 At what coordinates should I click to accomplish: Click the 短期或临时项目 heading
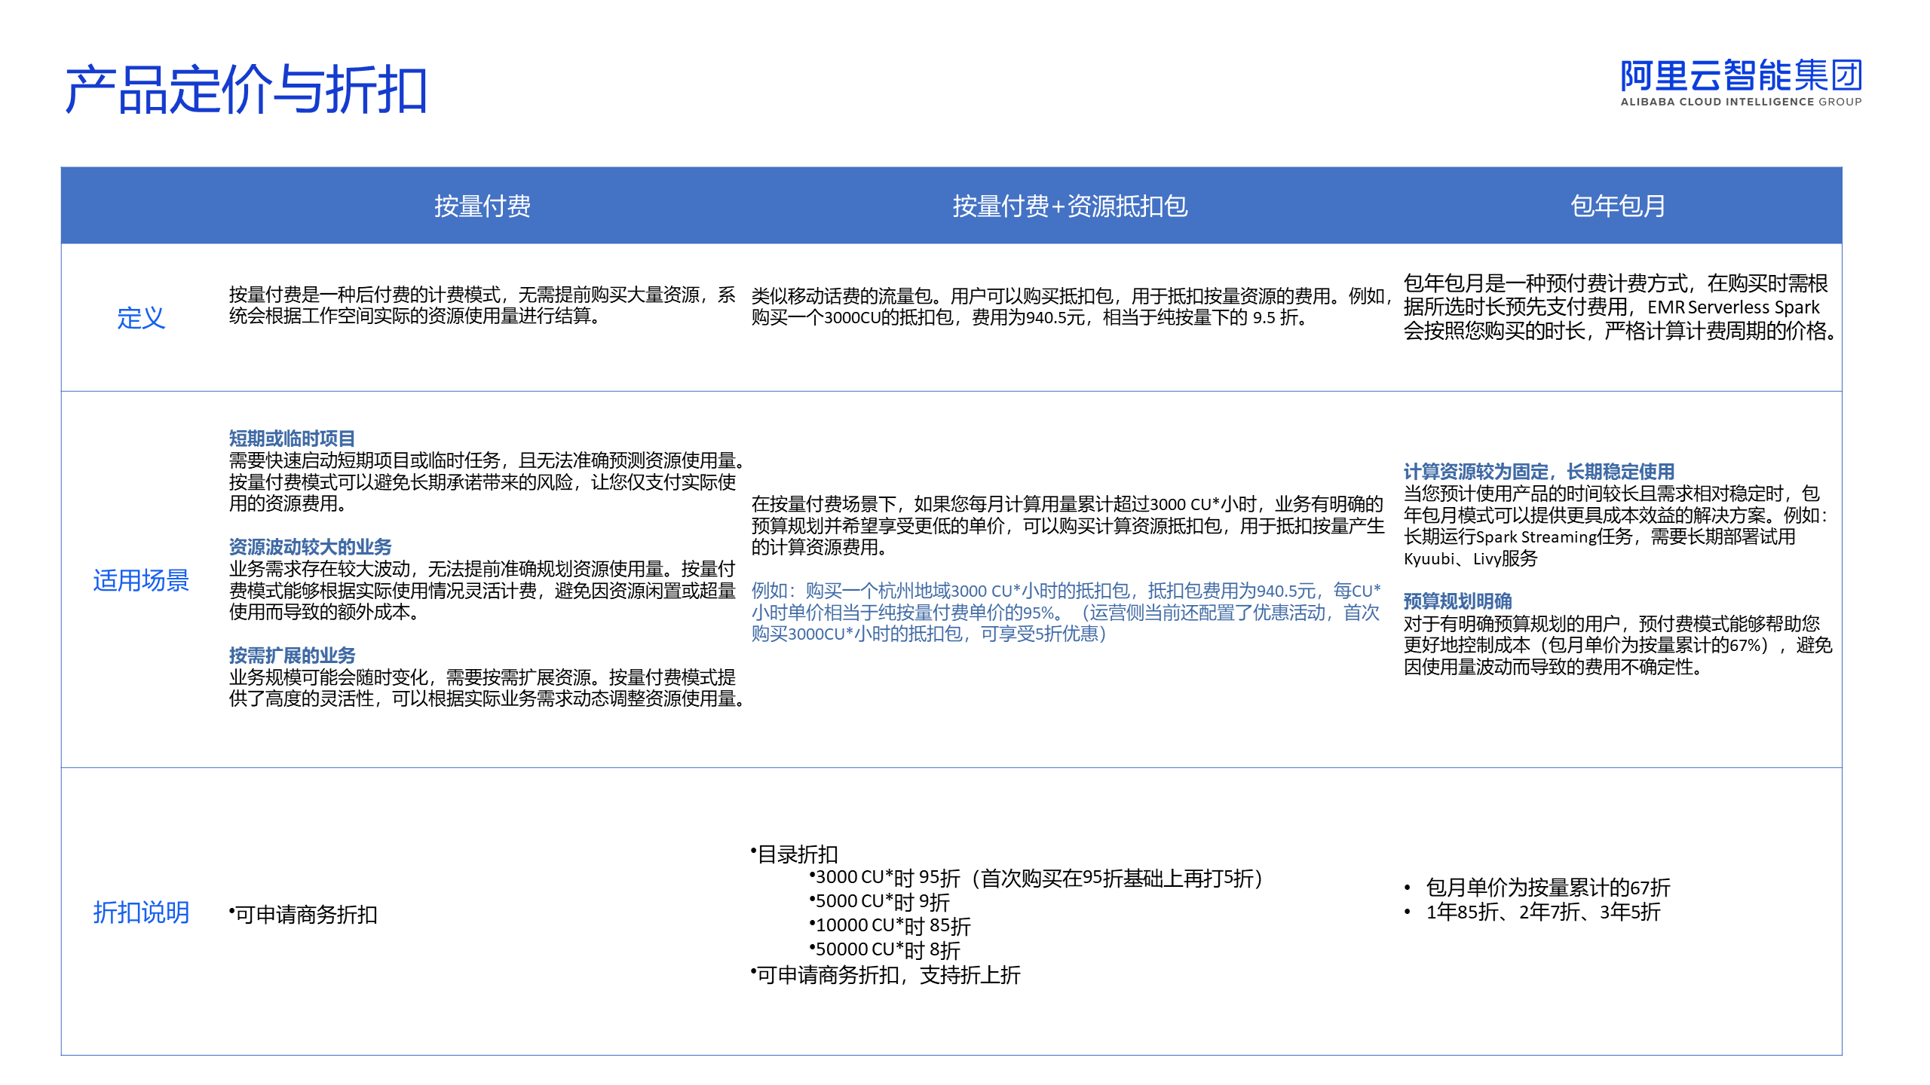(x=292, y=439)
